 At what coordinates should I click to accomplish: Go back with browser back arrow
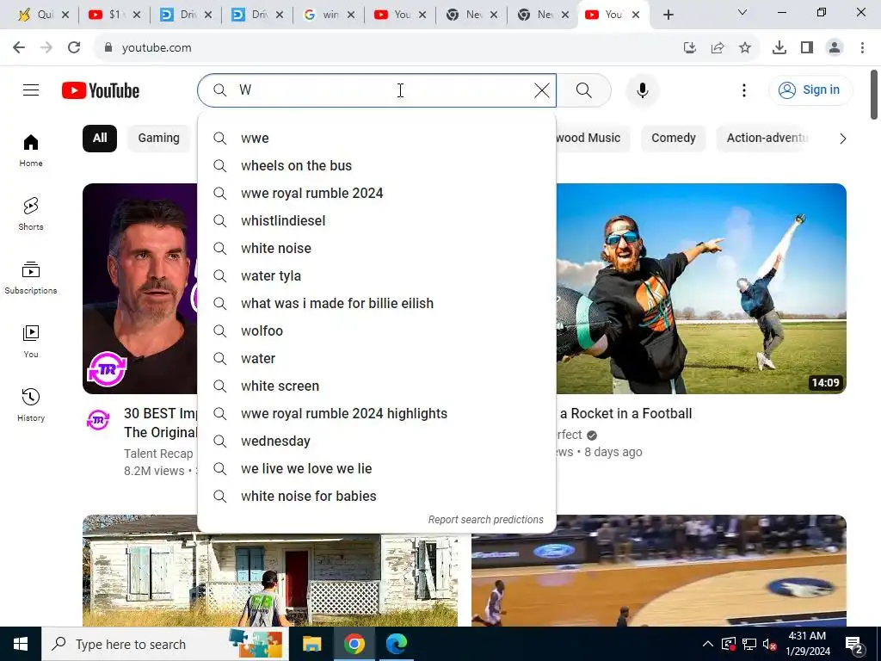click(x=19, y=48)
